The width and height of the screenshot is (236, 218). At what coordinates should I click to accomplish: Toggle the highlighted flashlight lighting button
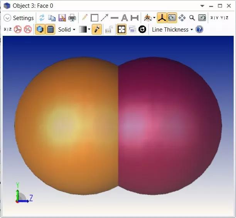97,30
